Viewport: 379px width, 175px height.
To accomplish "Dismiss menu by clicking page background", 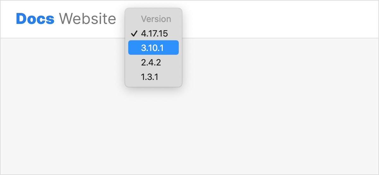I will coord(253,120).
